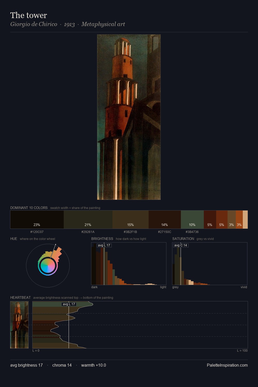The width and height of the screenshot is (258, 387).
Task: Pick the unlabeled pale peach swatch
Action: pos(245,220)
